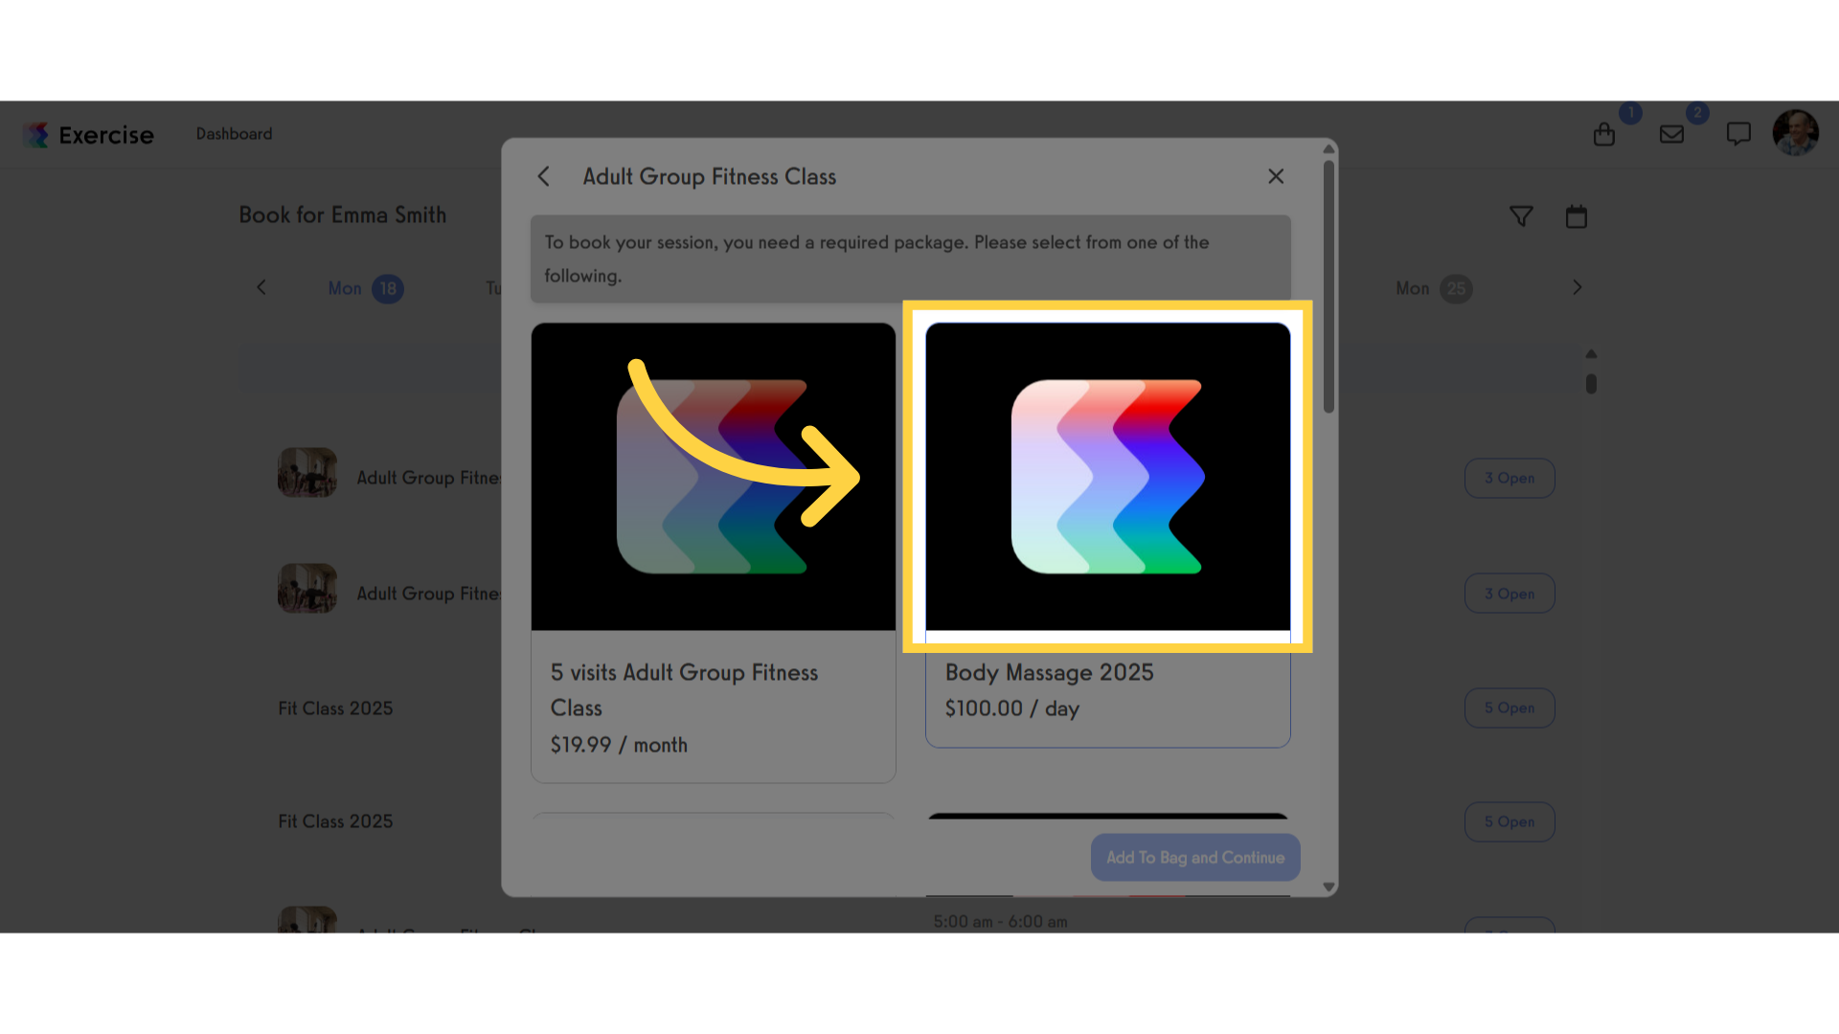
Task: Click first Adult Group Fitness class thumbnail
Action: click(307, 472)
